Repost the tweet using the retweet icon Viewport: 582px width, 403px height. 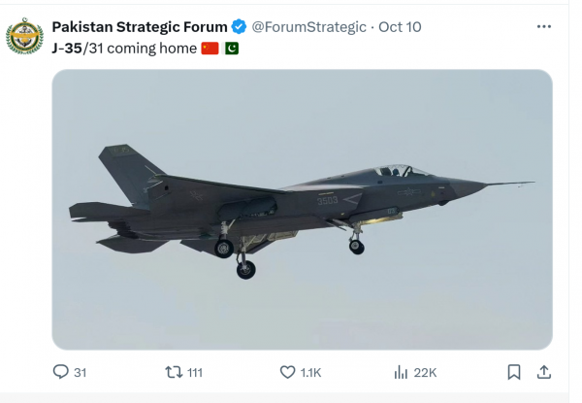(x=174, y=372)
